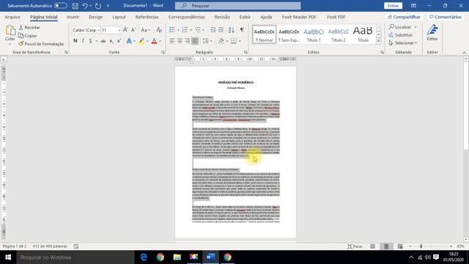Toggle show paragraph marks
Screen dimensions: 469x264
242,30
